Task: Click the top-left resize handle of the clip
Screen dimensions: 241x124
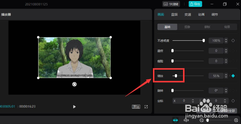Action: (x=38, y=37)
